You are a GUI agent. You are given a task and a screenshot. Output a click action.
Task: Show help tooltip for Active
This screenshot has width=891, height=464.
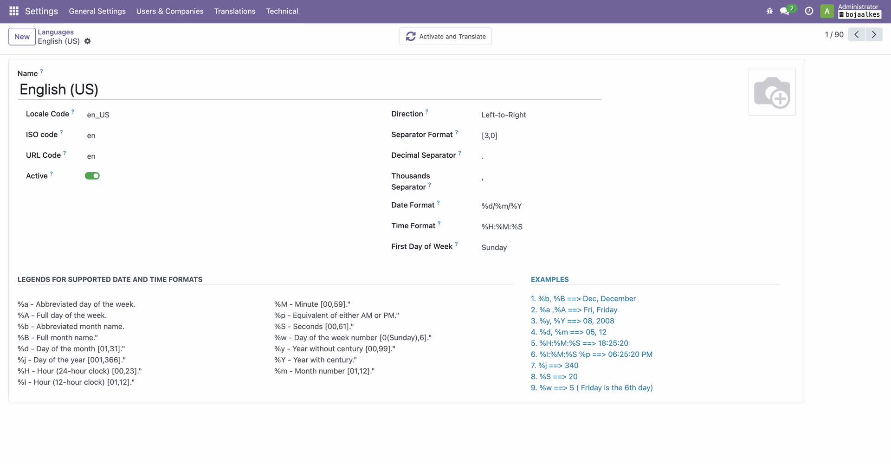tap(52, 174)
